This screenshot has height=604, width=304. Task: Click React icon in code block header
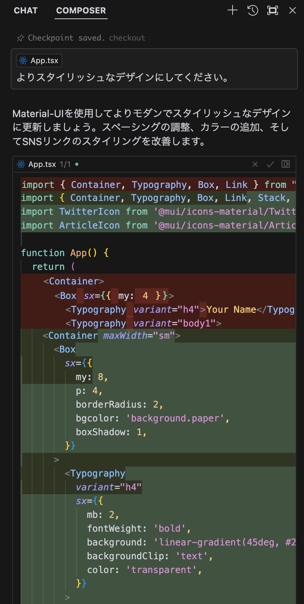21,164
